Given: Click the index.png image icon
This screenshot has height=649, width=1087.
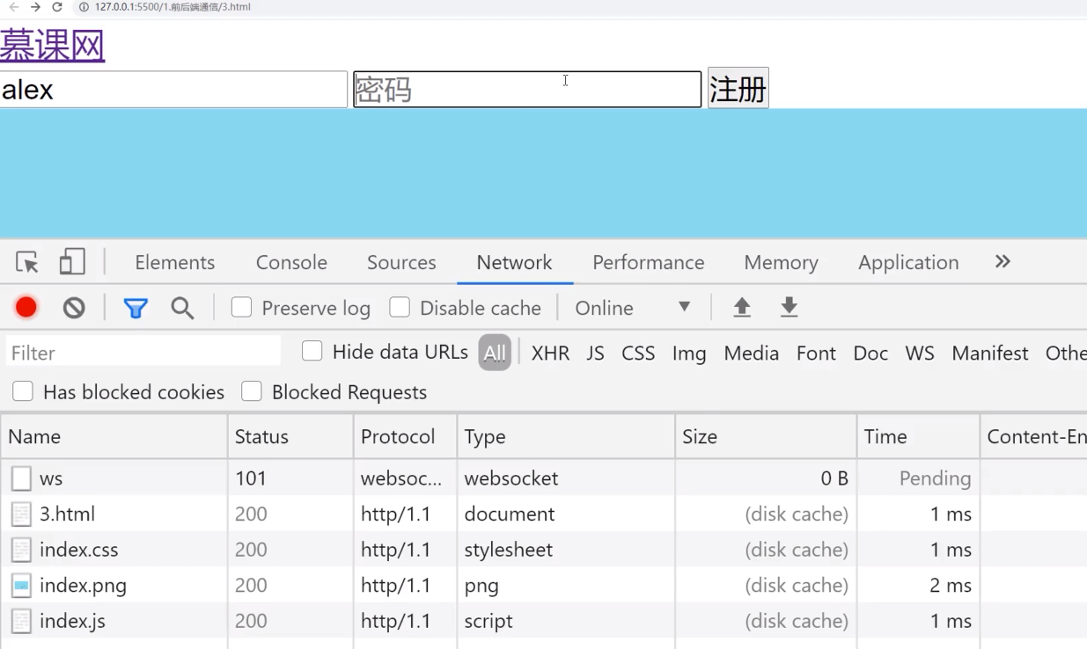Looking at the screenshot, I should click(x=21, y=586).
